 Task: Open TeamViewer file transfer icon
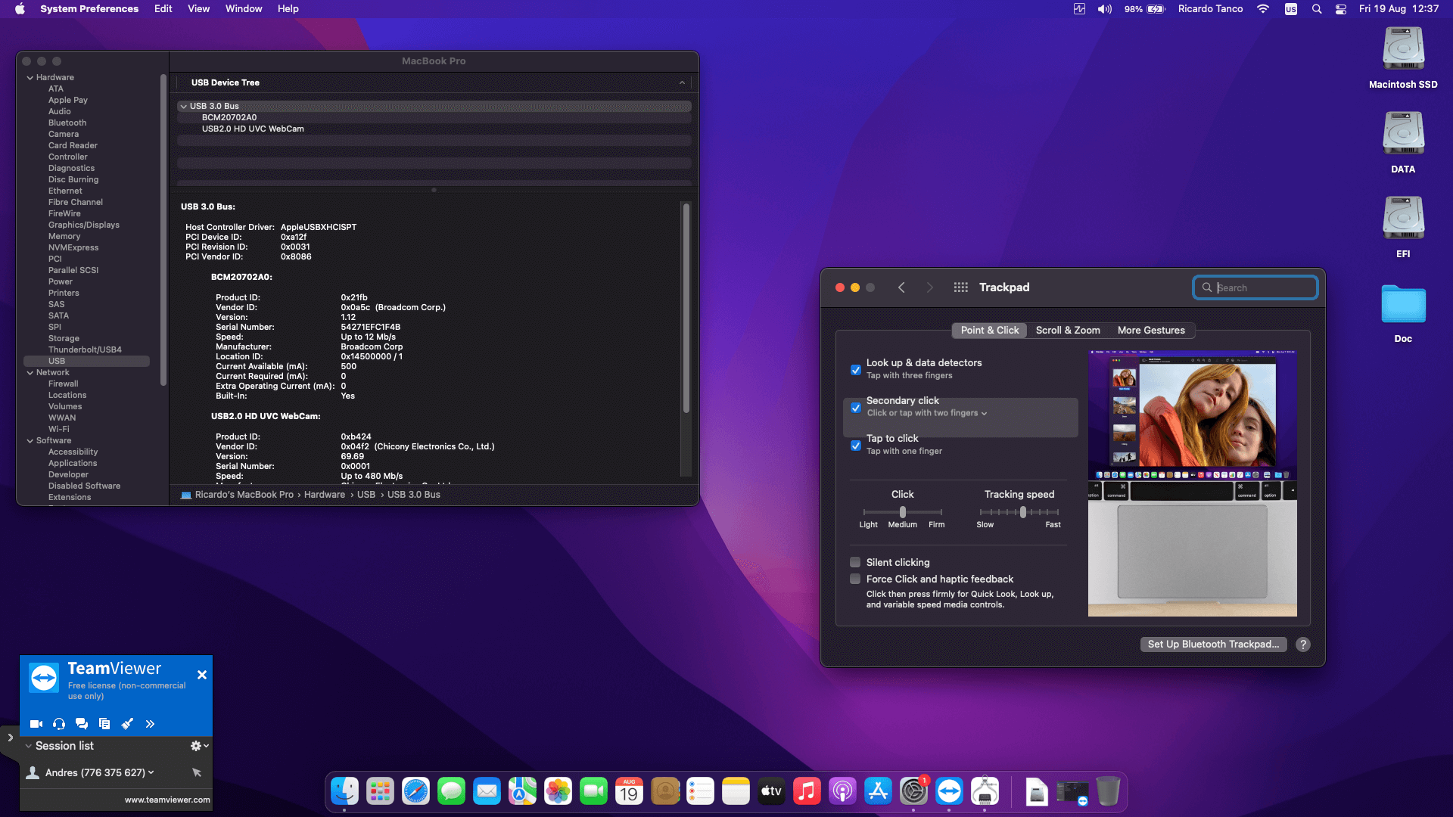tap(104, 724)
